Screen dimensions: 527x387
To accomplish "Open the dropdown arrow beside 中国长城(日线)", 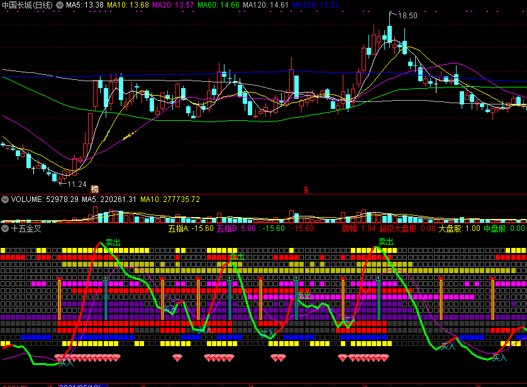I will (x=60, y=5).
